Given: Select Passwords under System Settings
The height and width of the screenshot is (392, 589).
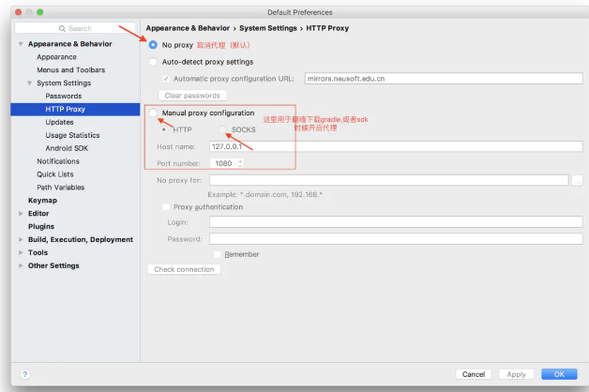Looking at the screenshot, I should pyautogui.click(x=64, y=96).
